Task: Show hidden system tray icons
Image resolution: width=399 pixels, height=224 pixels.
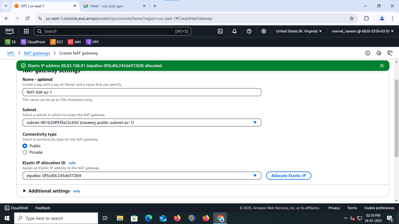Action: coord(346,218)
